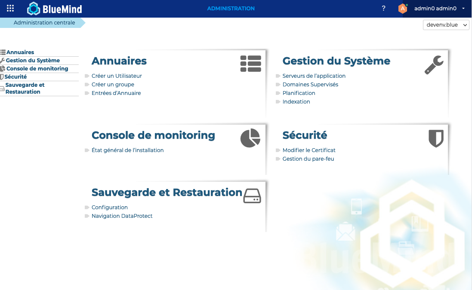The height and width of the screenshot is (290, 472).
Task: Select Console de monitoring in sidebar
Action: (37, 69)
